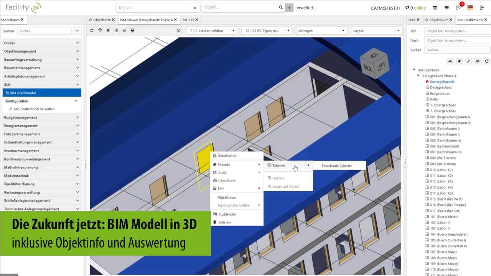Click the collapse-up arrow button in BIM Grafikmodel panel
491x276 pixels.
(450, 61)
